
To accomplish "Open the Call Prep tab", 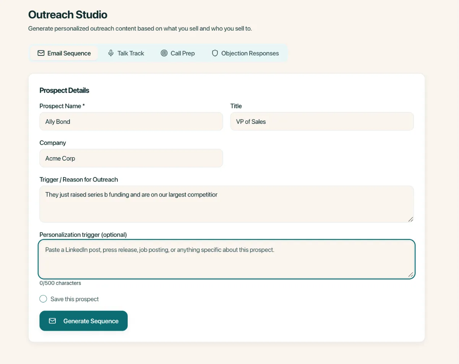I will (x=178, y=53).
